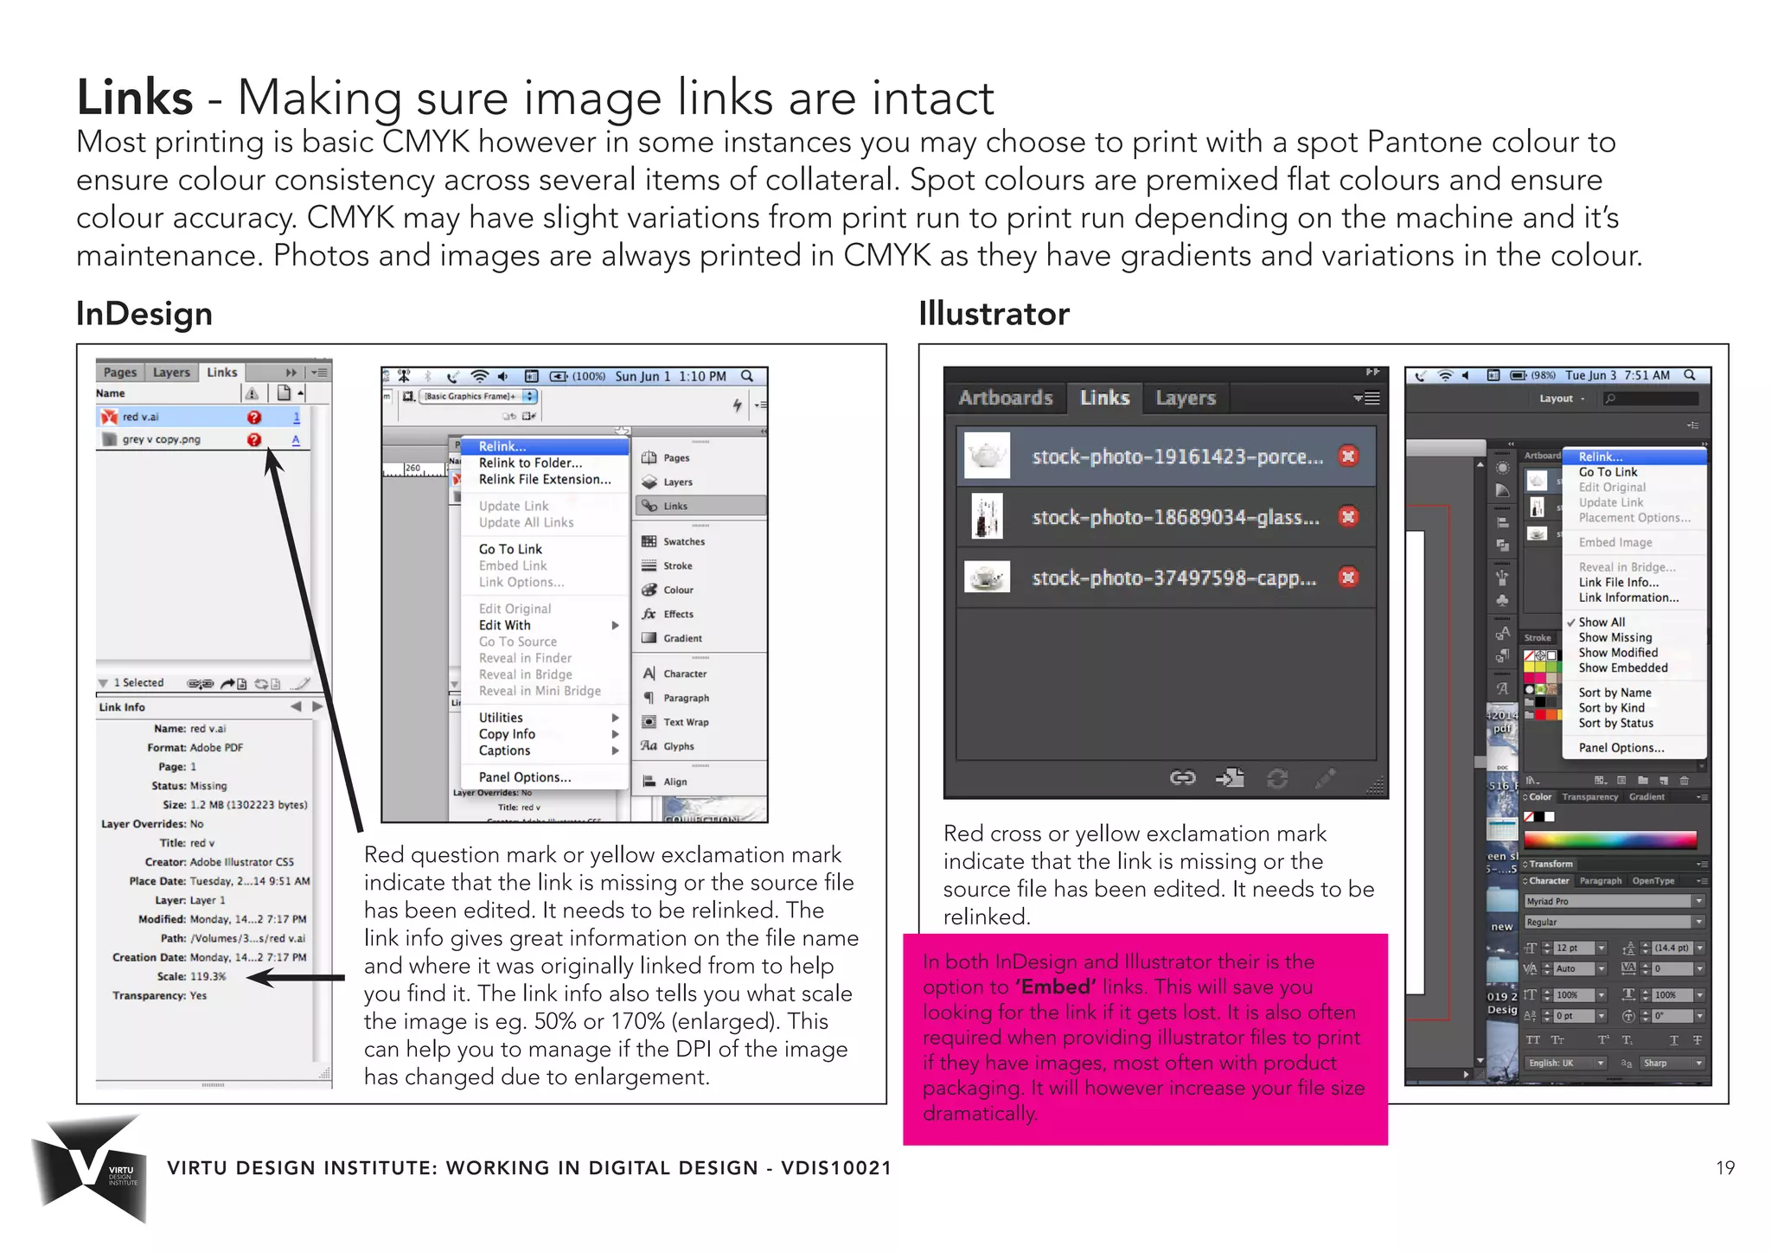
Task: Open the Illustrator Links panel flyout menu
Action: 1367,398
